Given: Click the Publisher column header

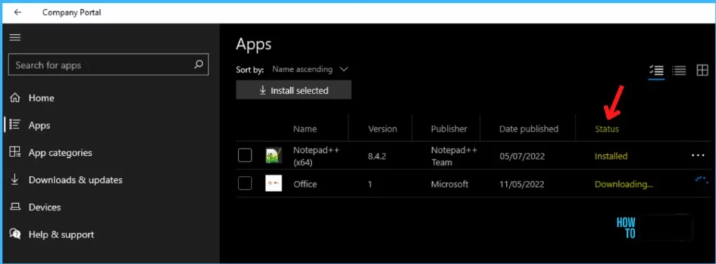Looking at the screenshot, I should coord(449,129).
